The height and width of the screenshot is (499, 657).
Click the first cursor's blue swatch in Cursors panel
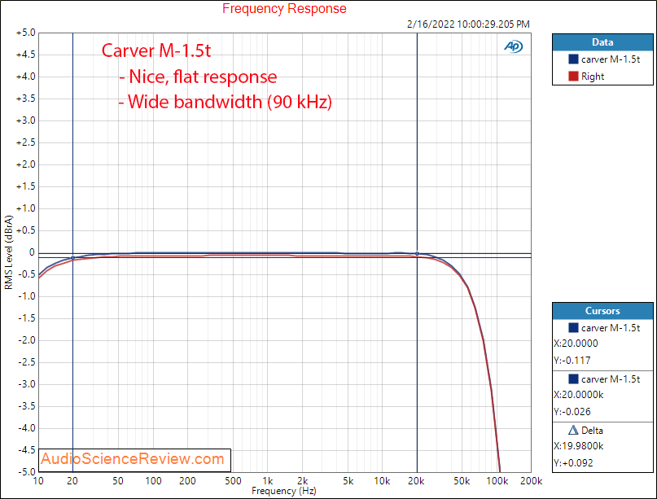pyautogui.click(x=573, y=327)
